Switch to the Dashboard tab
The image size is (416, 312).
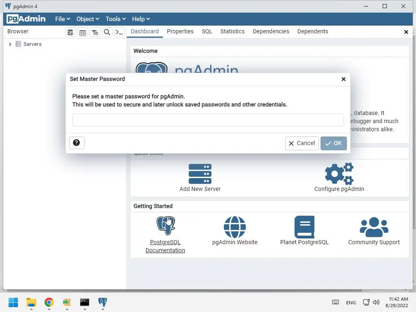[145, 31]
